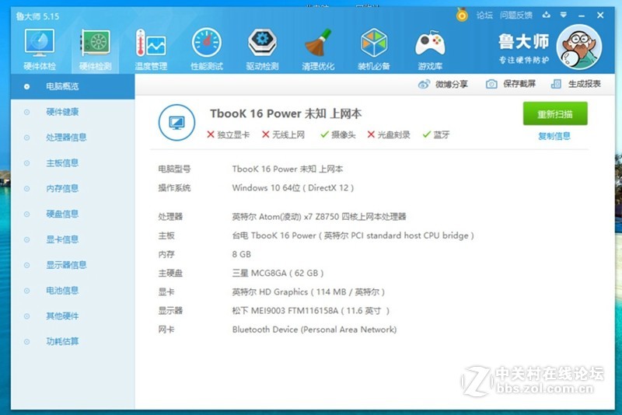Click the 鲁大师 5.15 title text
The image size is (622, 415).
pos(37,16)
